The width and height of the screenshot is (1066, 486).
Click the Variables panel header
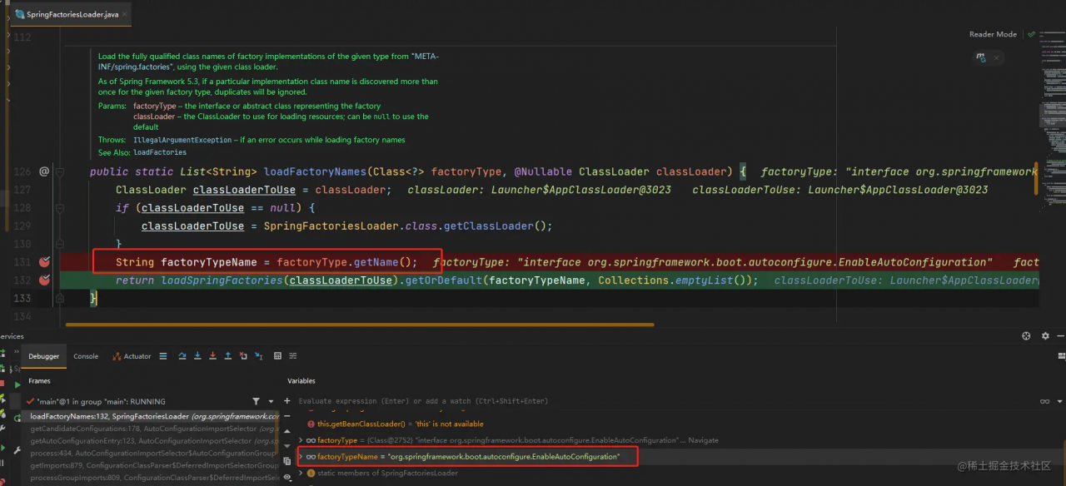[x=301, y=380]
